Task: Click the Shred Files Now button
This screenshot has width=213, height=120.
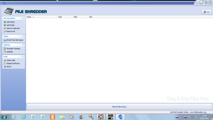Action: tap(119, 107)
